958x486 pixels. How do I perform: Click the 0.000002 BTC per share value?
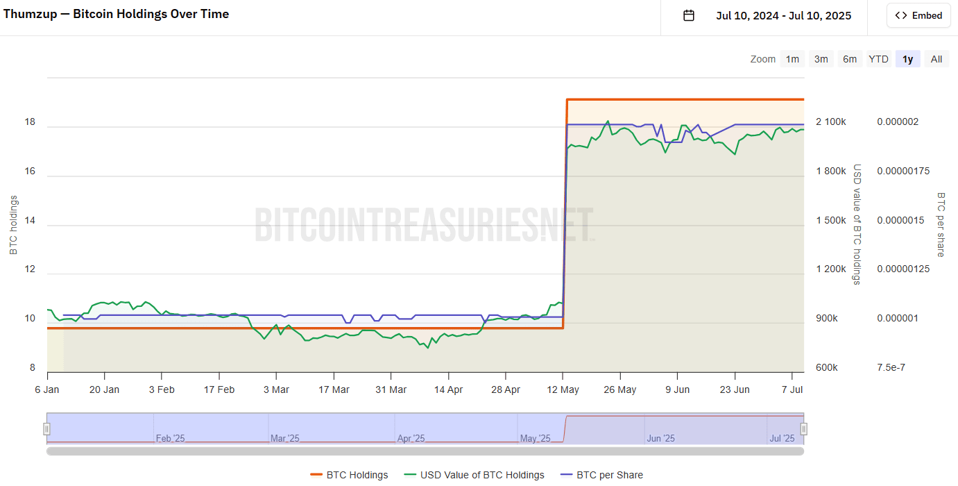tap(898, 121)
